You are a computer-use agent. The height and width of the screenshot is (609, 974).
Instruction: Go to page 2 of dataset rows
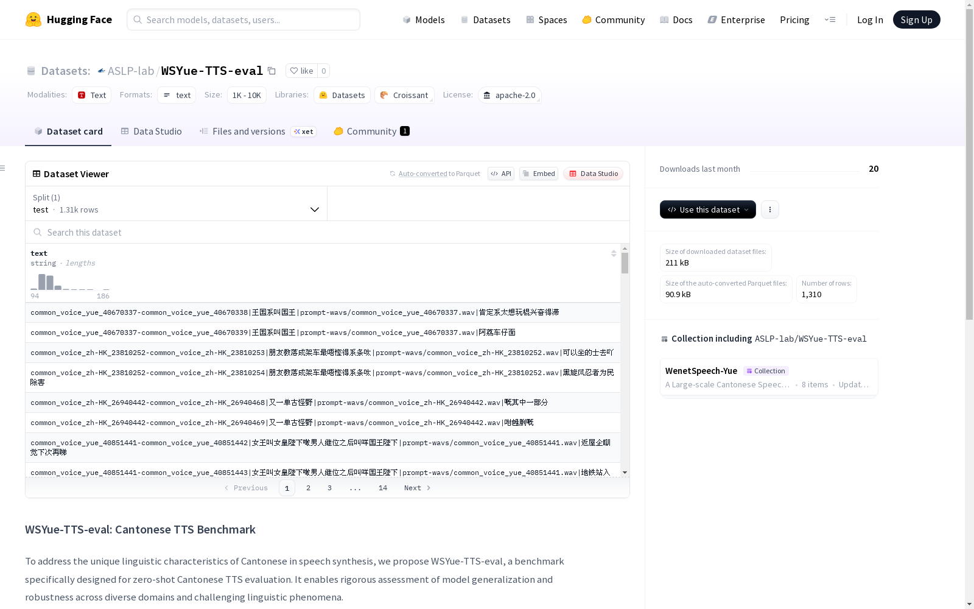click(309, 488)
